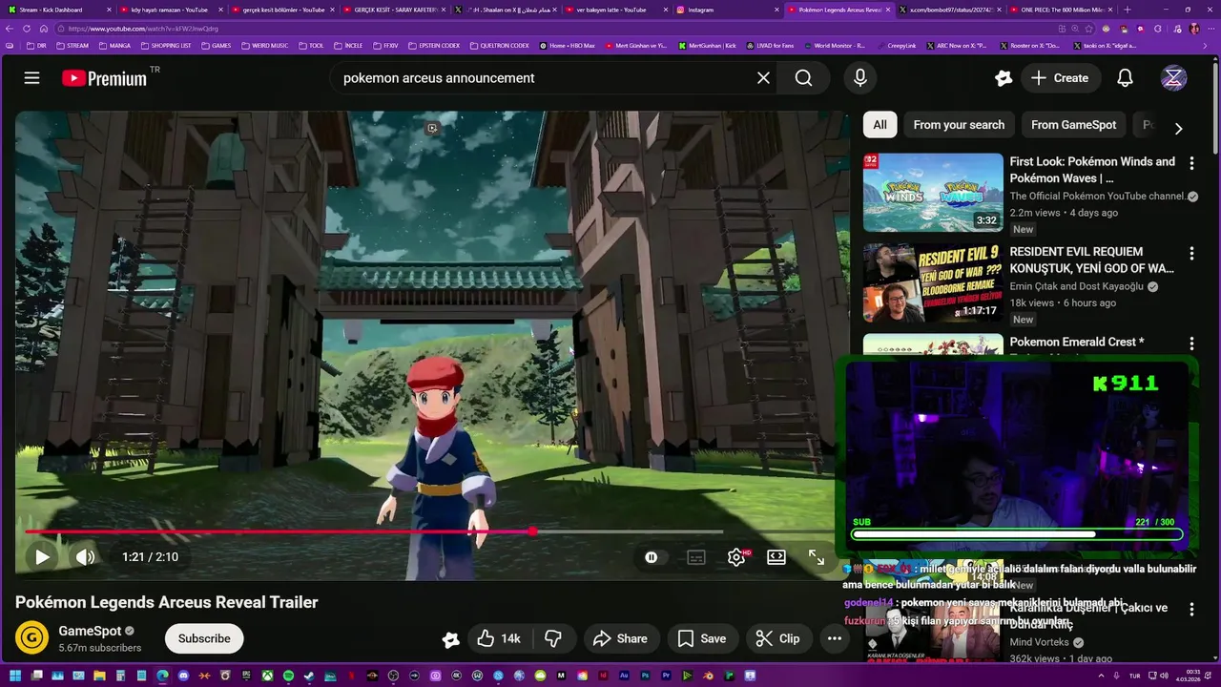
Task: Clear the search box with X
Action: pyautogui.click(x=763, y=78)
